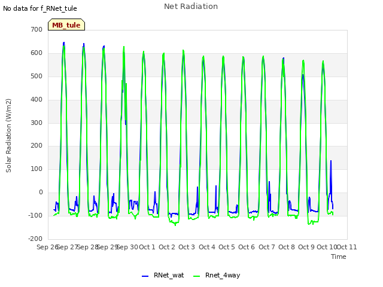This screenshot has height=287, width=383.
Task: Click the Oct 11 x-axis tick label
Action: [x=347, y=247]
